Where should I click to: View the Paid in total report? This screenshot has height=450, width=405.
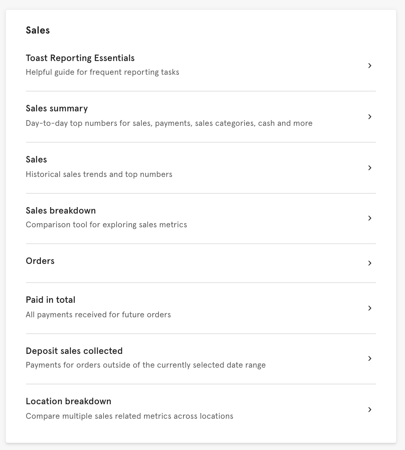pos(50,300)
